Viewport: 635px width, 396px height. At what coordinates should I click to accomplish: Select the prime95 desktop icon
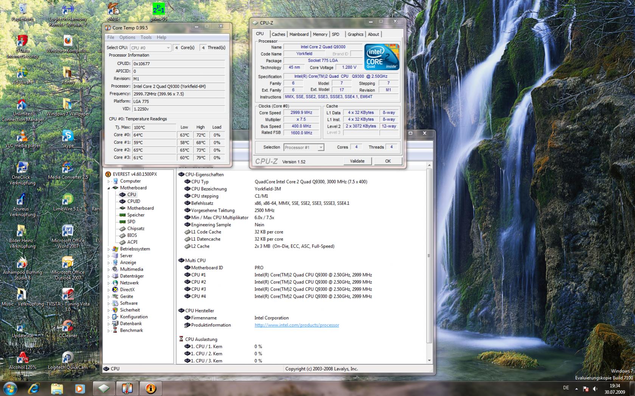click(158, 11)
